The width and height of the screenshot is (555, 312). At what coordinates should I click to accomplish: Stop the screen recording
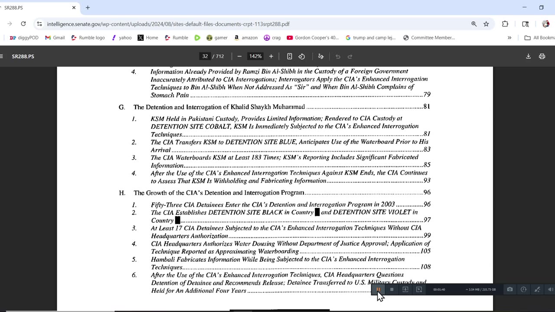point(392,289)
